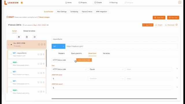Select the Script sub-tab
This screenshot has height=104, width=185.
tap(14, 31)
